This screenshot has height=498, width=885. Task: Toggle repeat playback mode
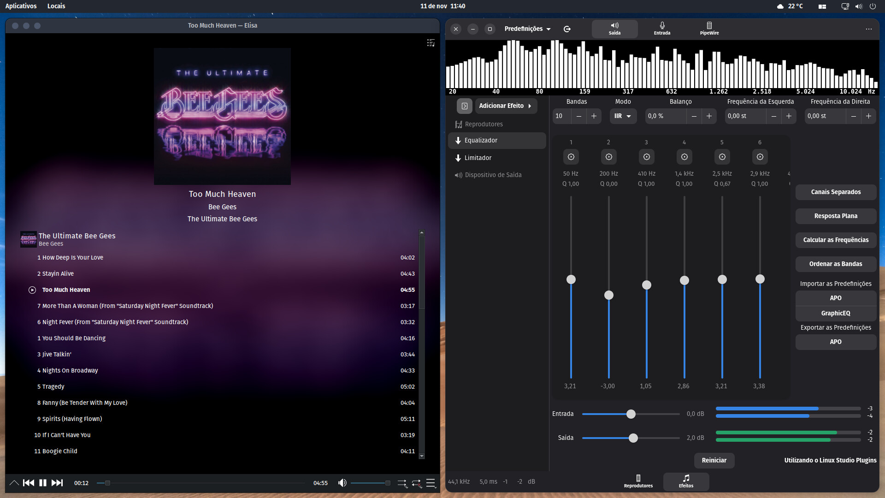click(x=417, y=483)
